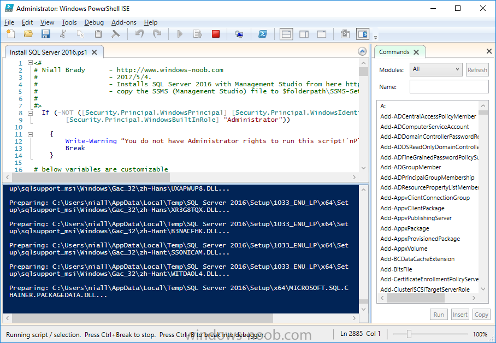Click the Copy icon in the toolbar
The height and width of the screenshot is (343, 496).
[x=81, y=34]
